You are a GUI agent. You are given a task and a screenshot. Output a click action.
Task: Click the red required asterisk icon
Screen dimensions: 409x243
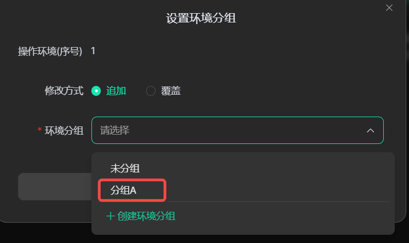point(39,130)
